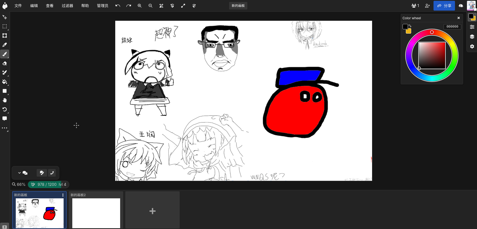Click the voice call phone button
Image resolution: width=477 pixels, height=229 pixels.
pos(52,173)
